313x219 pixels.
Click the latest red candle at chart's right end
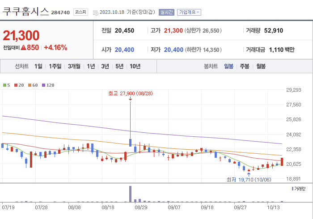click(x=282, y=162)
